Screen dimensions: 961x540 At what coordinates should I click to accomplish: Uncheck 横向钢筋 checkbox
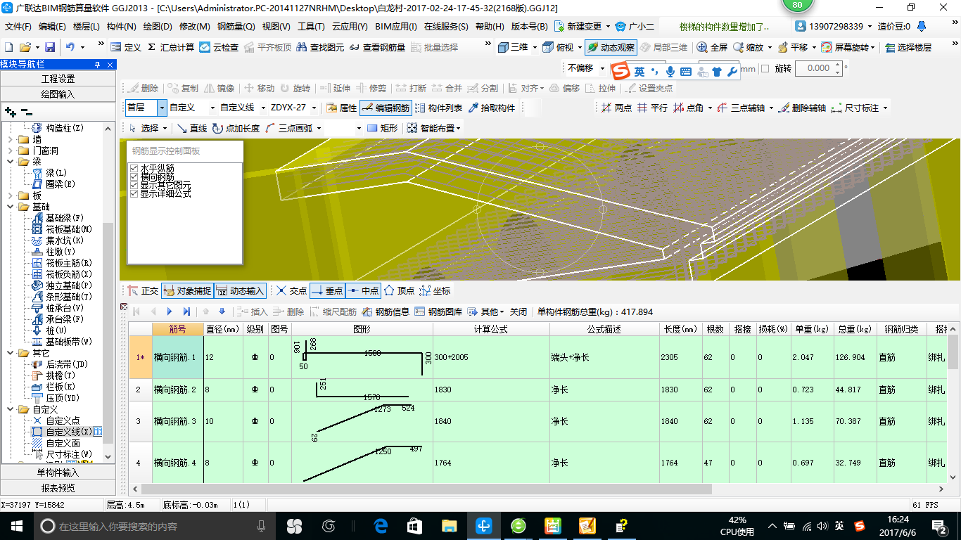(x=134, y=176)
